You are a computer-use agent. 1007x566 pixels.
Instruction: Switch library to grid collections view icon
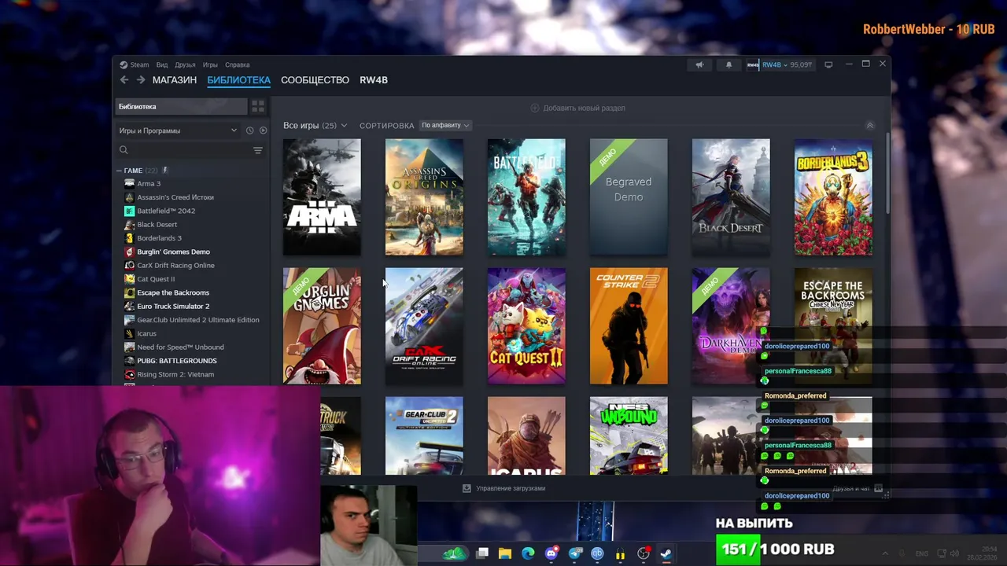point(258,107)
